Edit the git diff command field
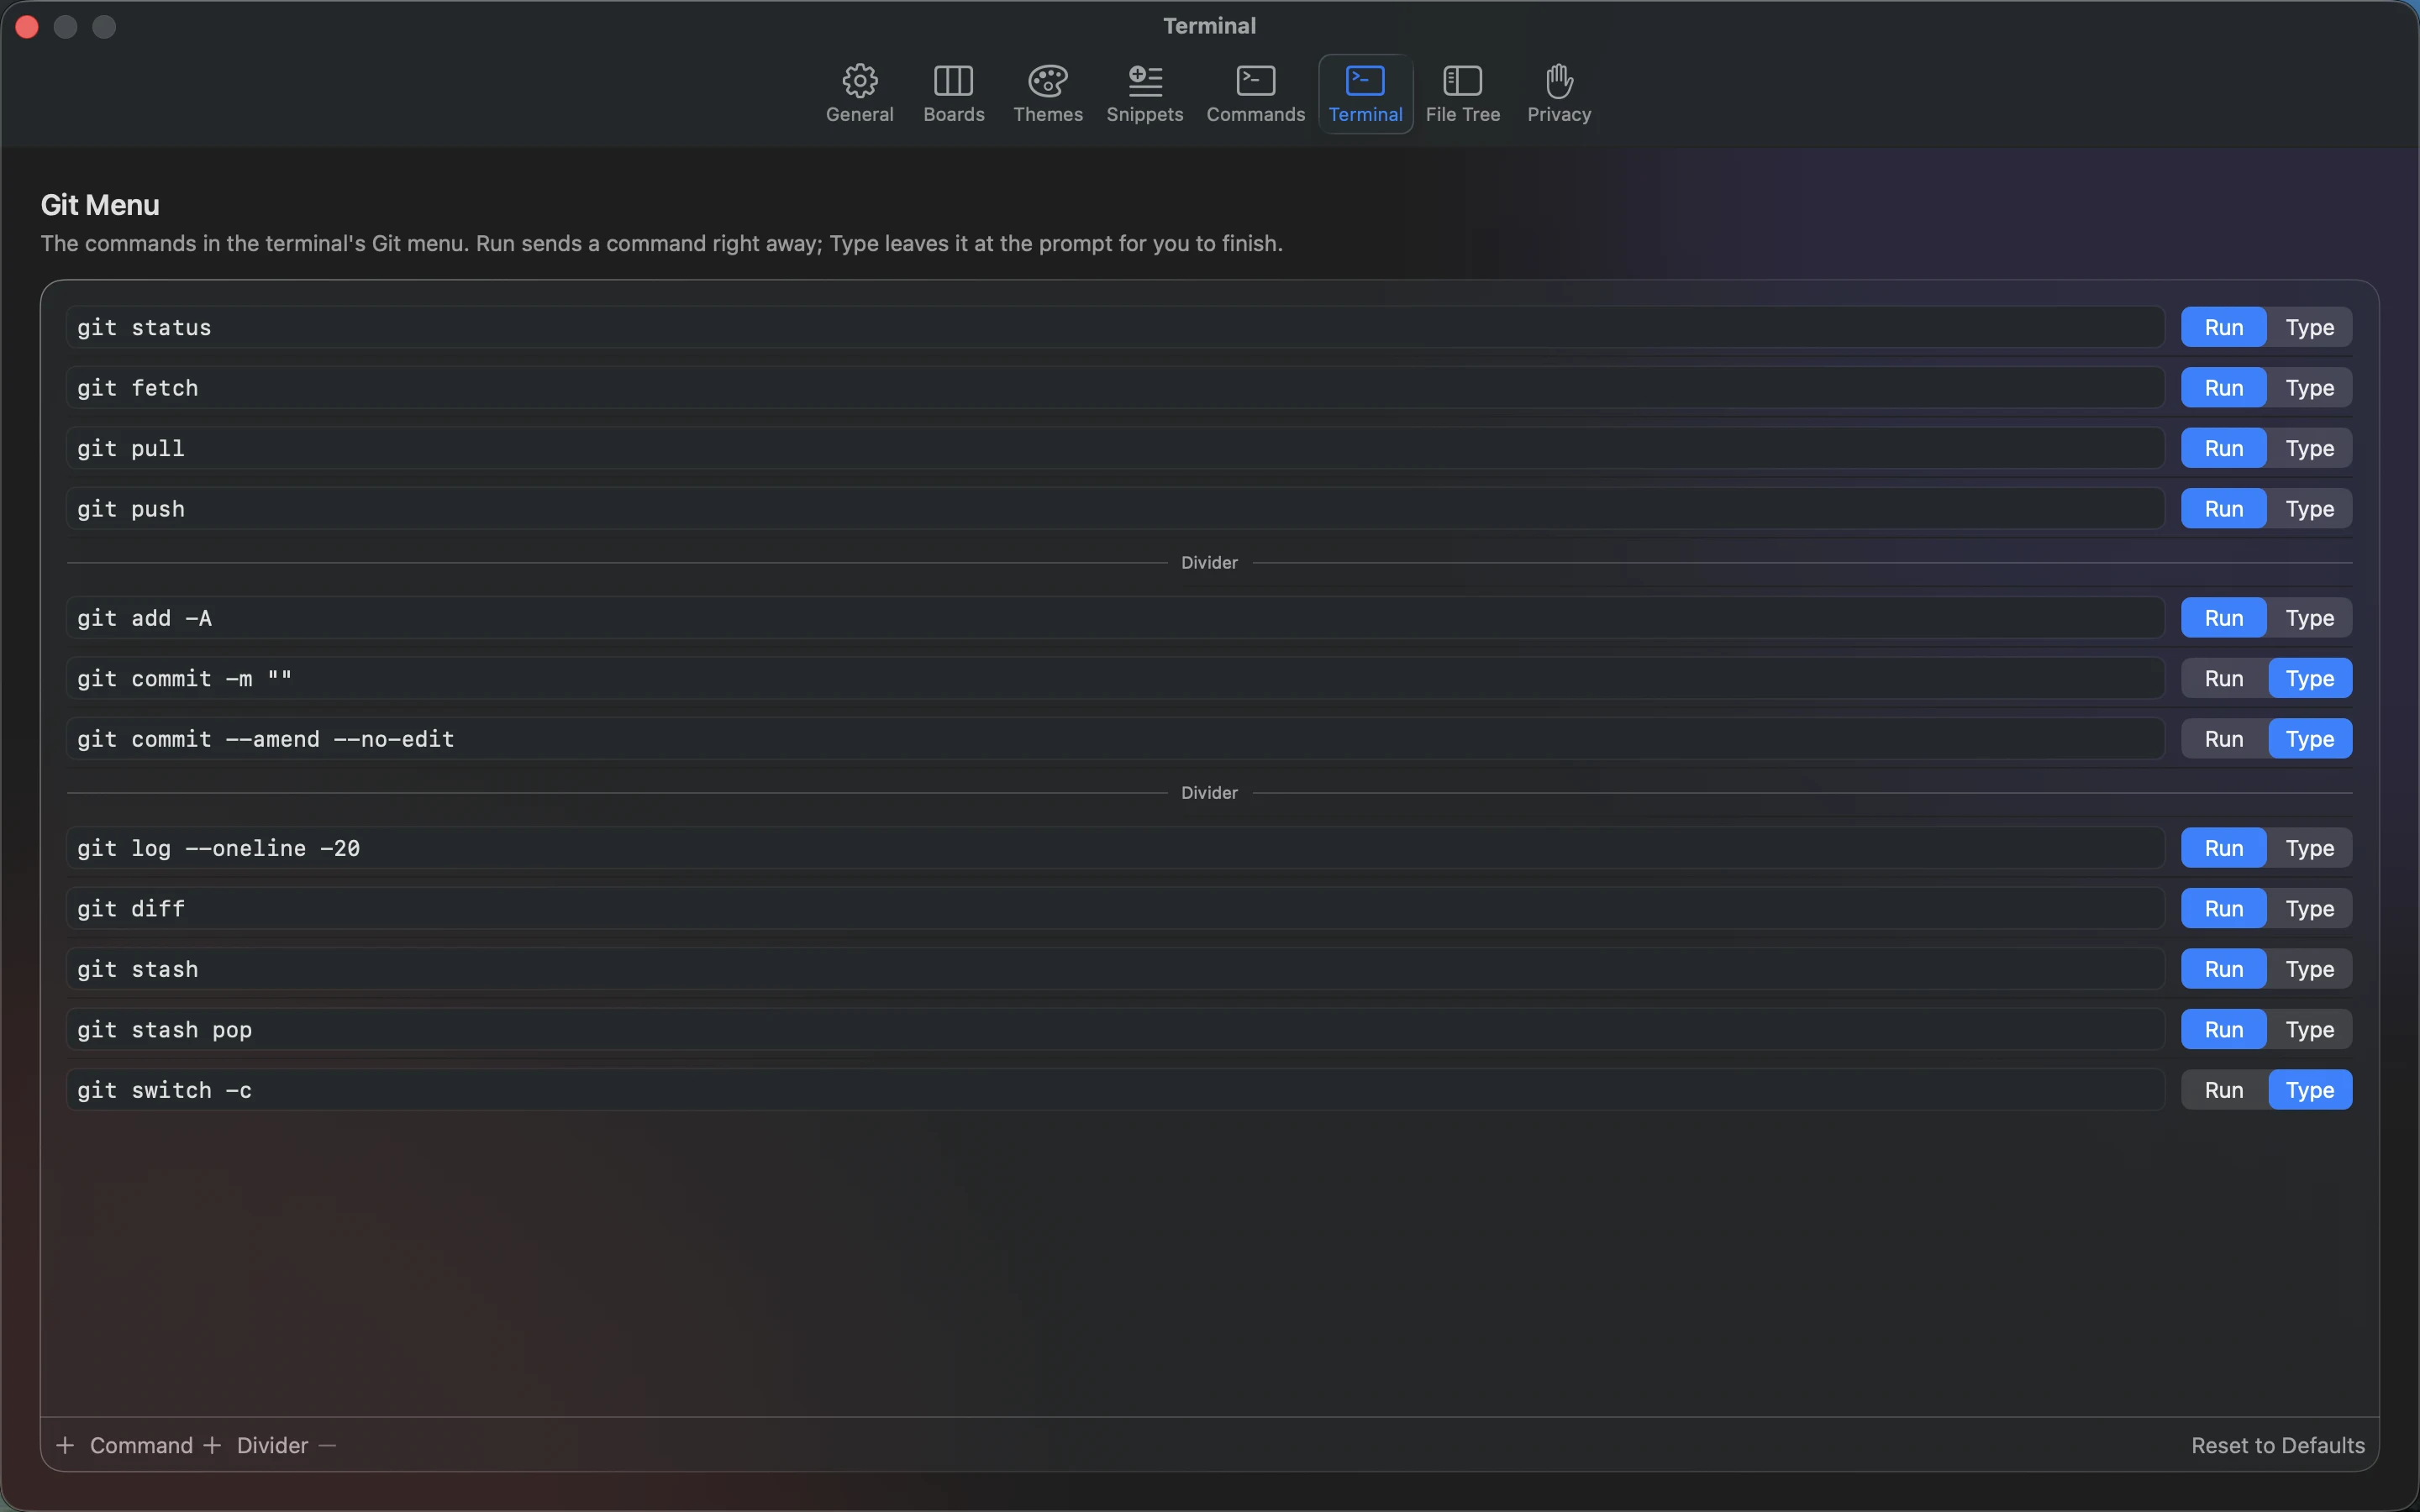The image size is (2420, 1512). coord(1115,908)
